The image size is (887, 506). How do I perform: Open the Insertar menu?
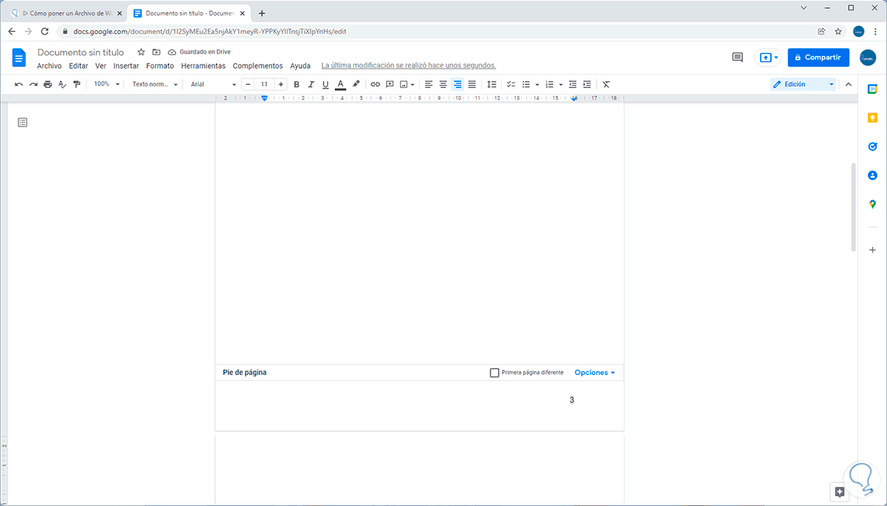point(126,66)
